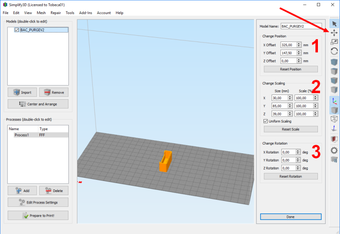Viewport: 340px width, 234px height.
Task: Click the Center and Arrange button
Action: pyautogui.click(x=38, y=104)
